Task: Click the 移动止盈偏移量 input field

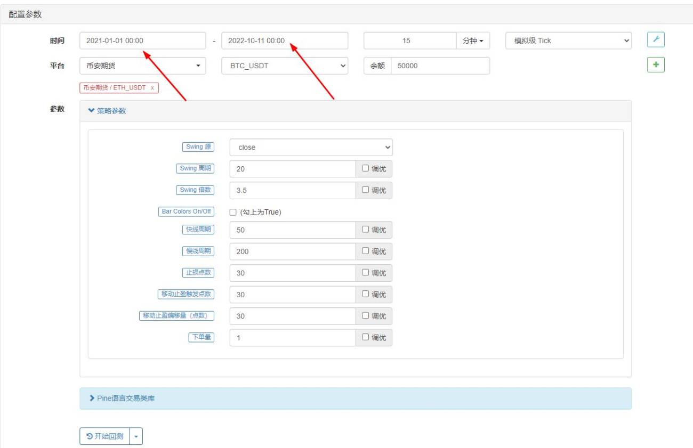Action: [x=293, y=316]
